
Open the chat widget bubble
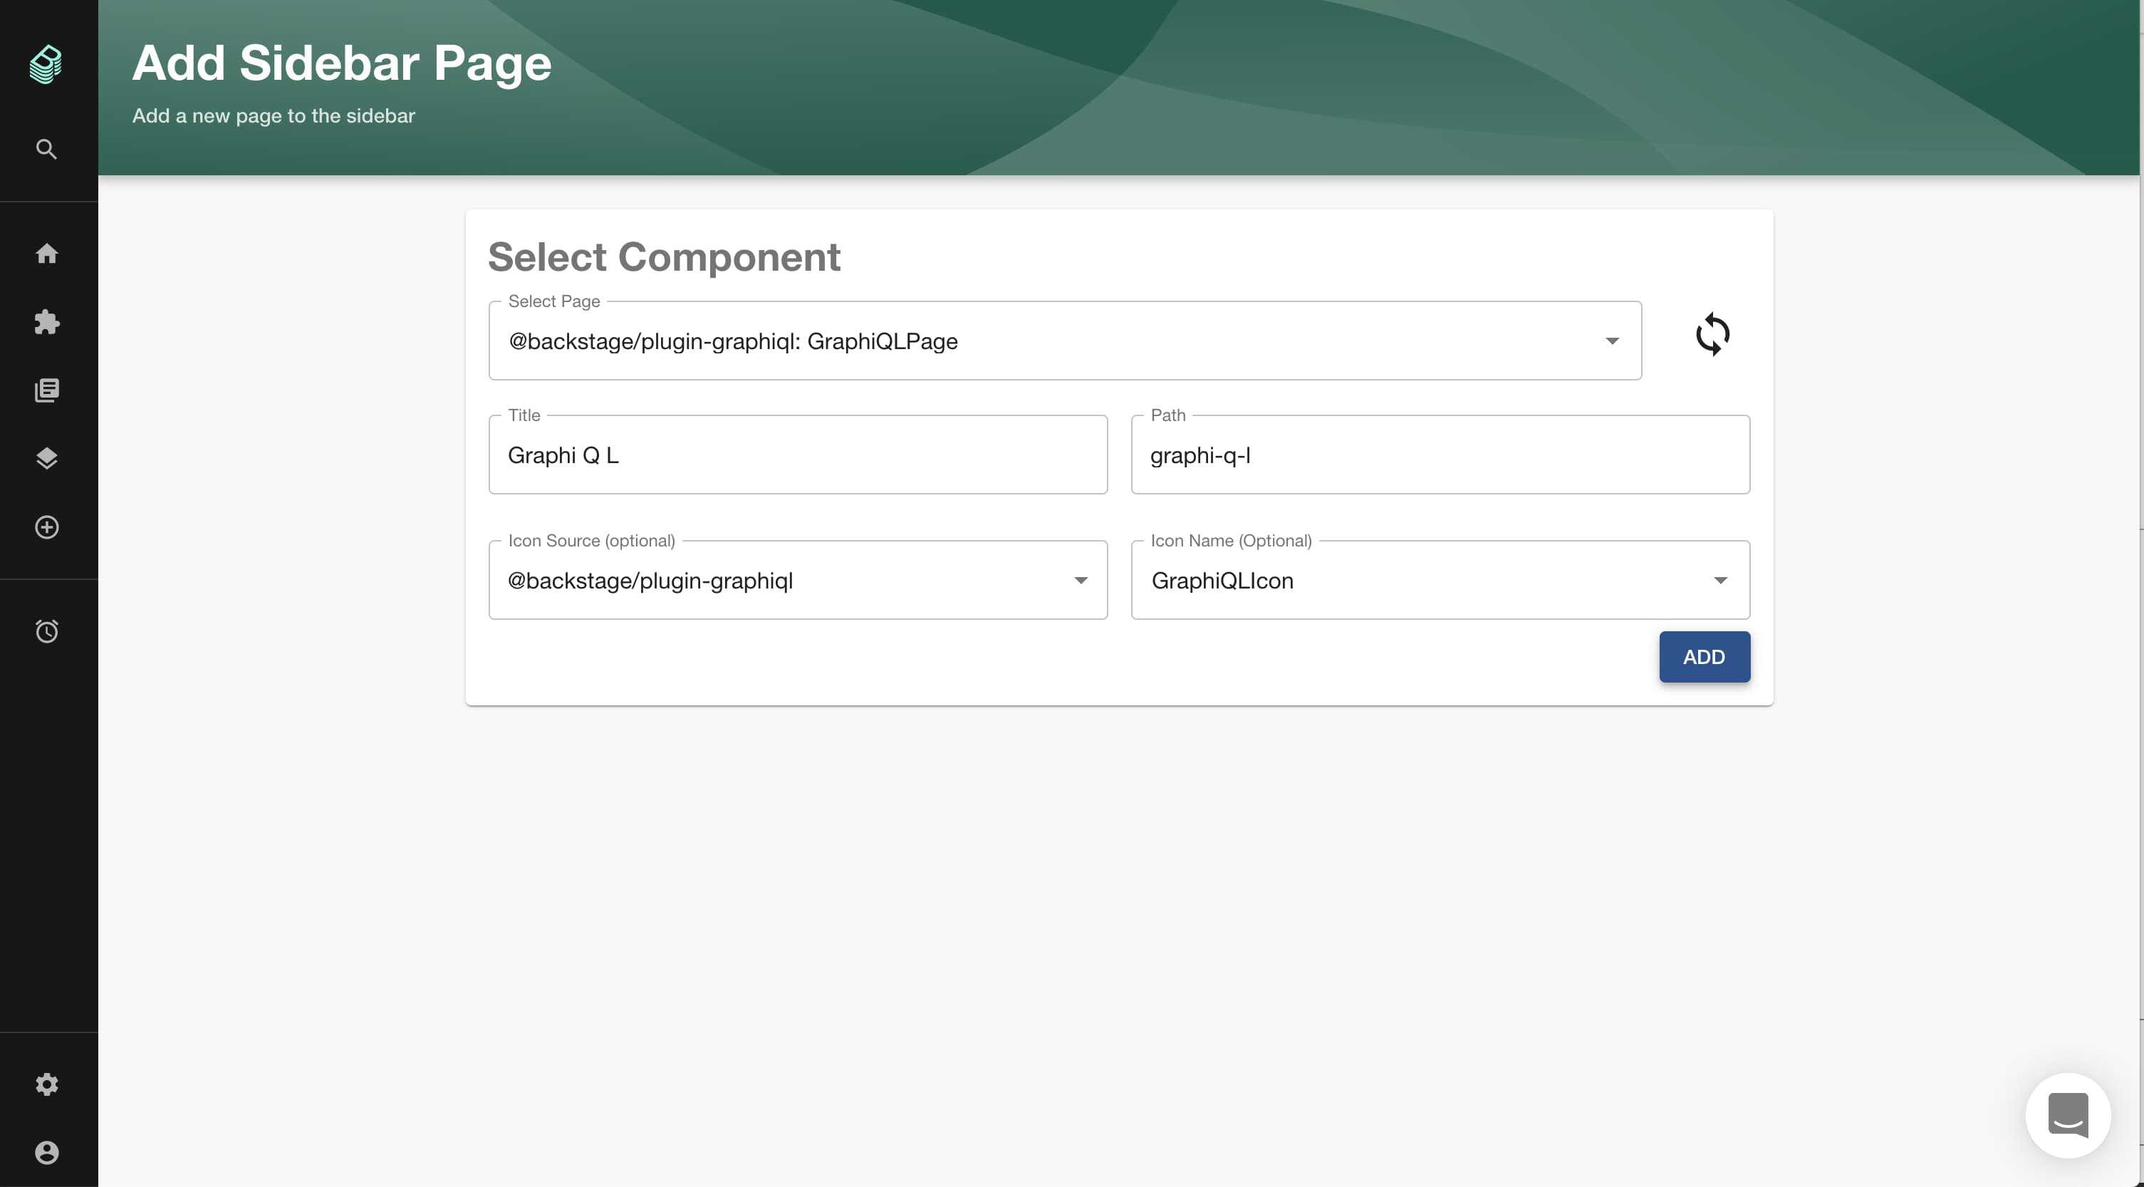tap(2067, 1114)
